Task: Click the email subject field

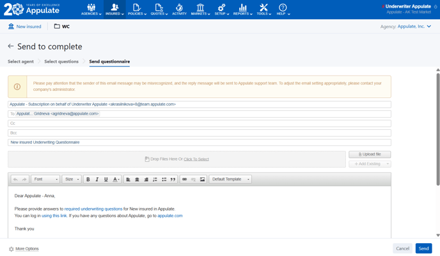Action: [x=200, y=143]
